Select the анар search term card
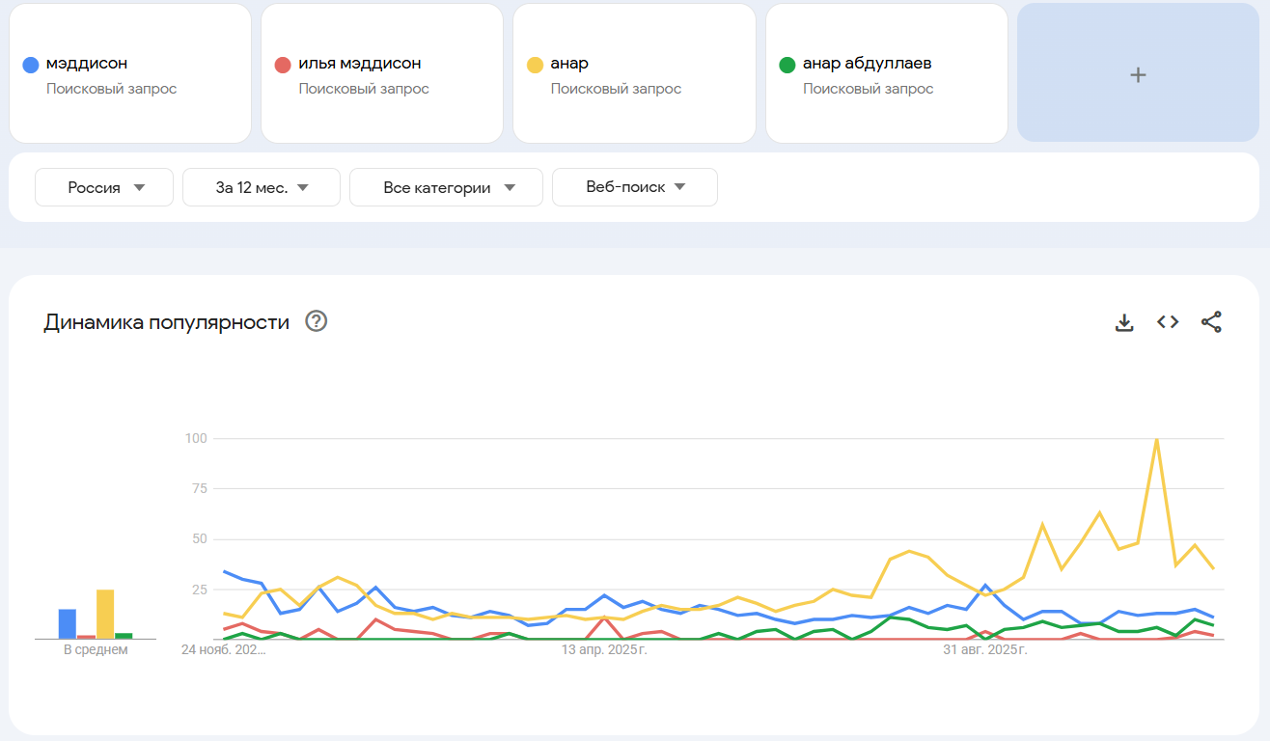 point(634,73)
